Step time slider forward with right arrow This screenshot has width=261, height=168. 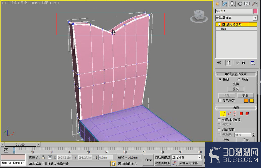(38, 145)
